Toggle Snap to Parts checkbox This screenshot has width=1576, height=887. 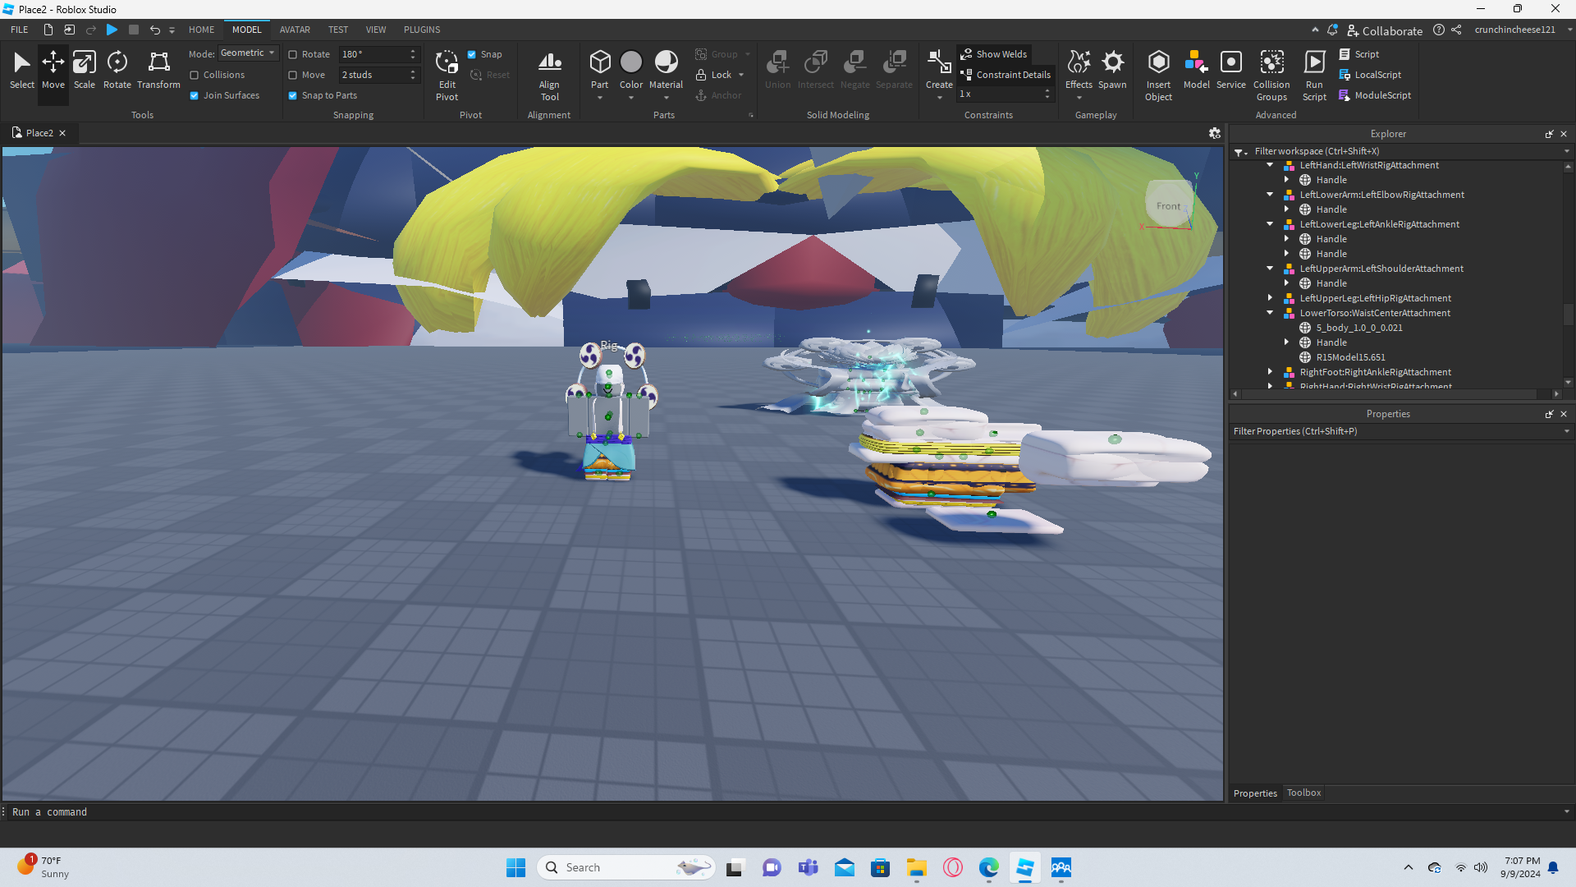pyautogui.click(x=293, y=95)
